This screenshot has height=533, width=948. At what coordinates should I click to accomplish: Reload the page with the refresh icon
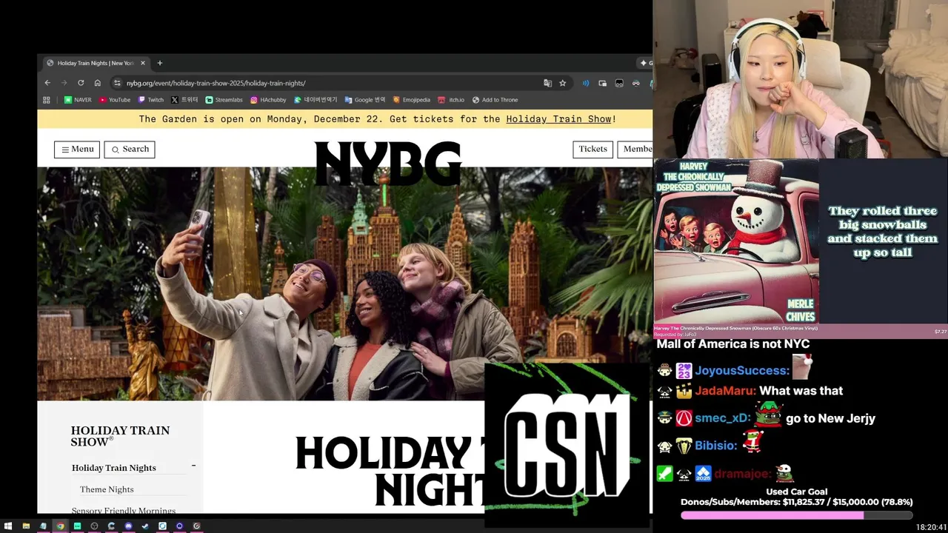(81, 83)
